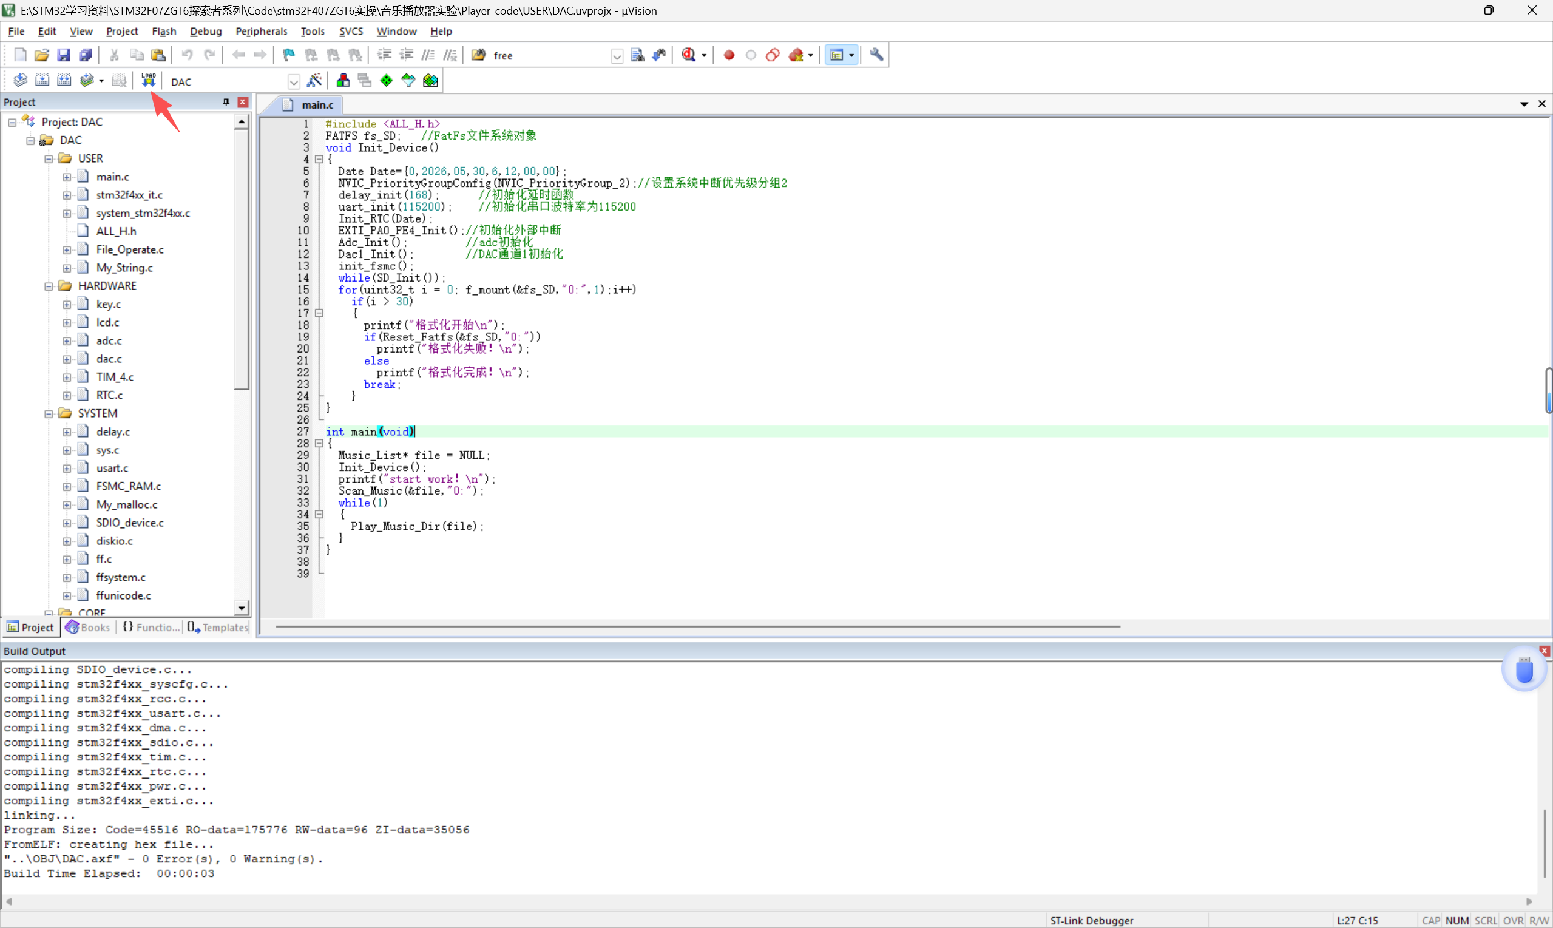
Task: Open the find combo box showing free
Action: click(617, 56)
